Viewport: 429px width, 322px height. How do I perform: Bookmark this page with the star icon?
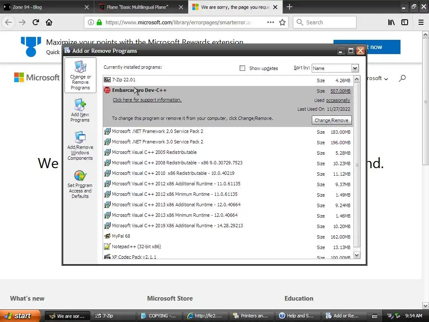click(282, 22)
